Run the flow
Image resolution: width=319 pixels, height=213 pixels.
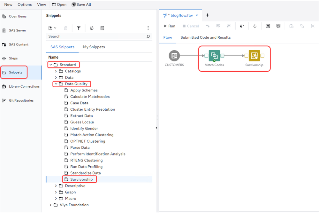170,26
